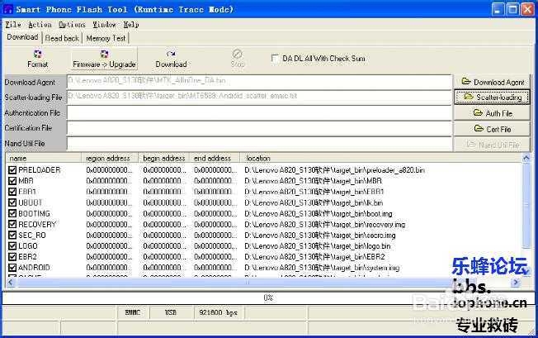Switch to the Read back tab
The image size is (538, 338).
pyautogui.click(x=62, y=38)
